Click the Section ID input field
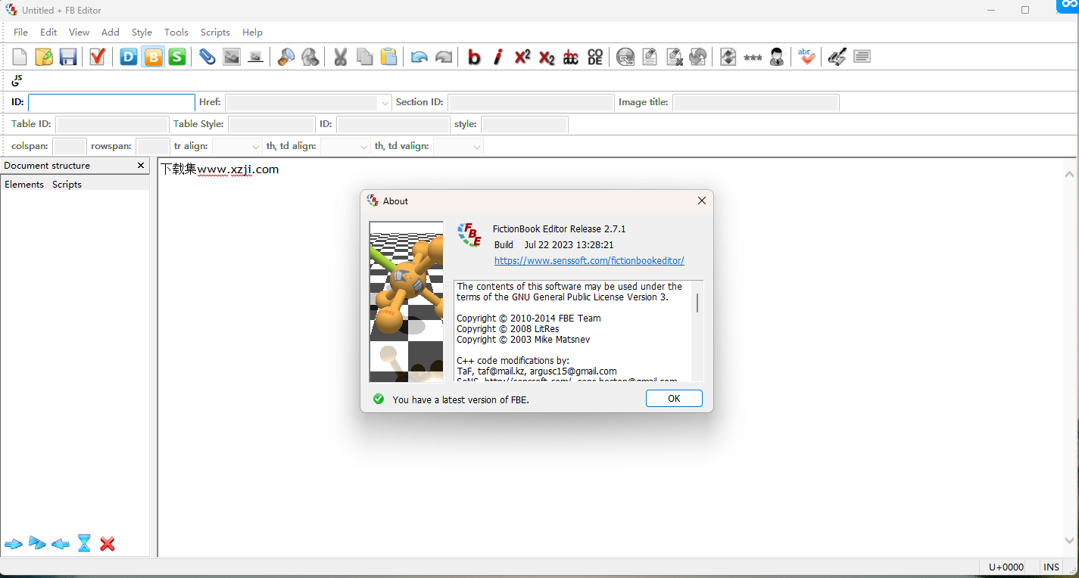The image size is (1079, 578). coord(531,103)
